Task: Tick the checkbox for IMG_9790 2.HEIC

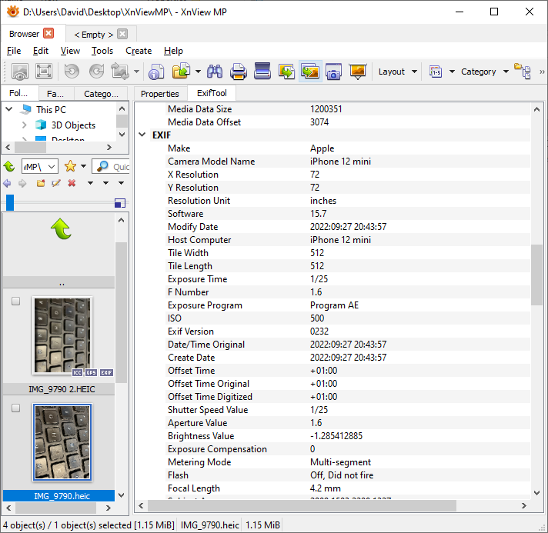Action: coord(15,302)
